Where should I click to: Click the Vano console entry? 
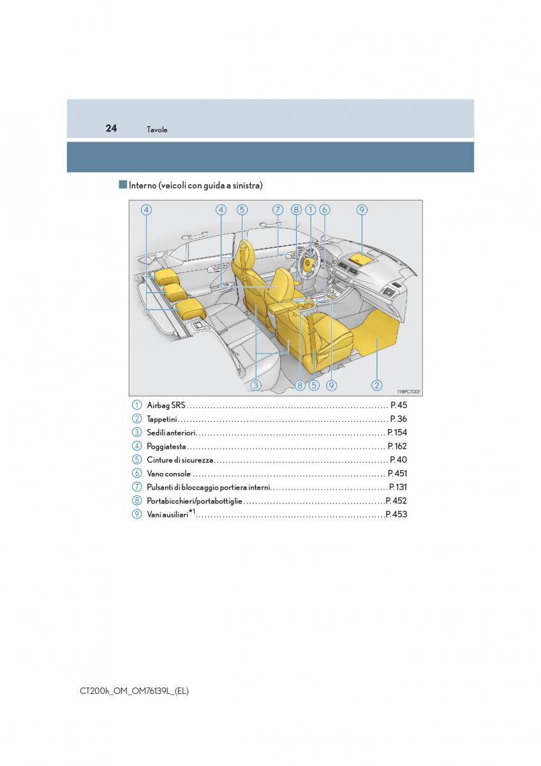coord(168,474)
